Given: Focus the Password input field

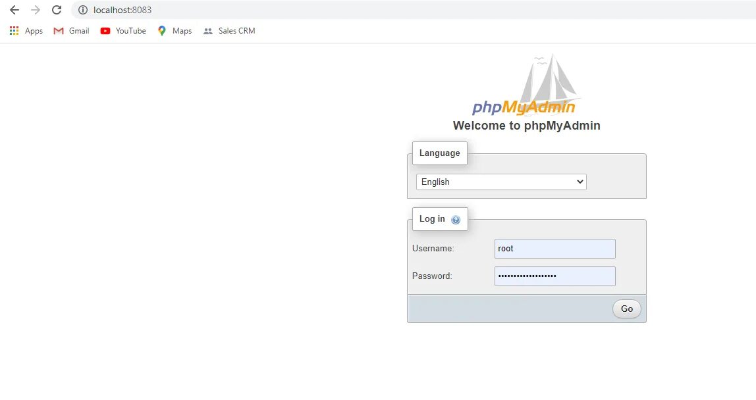Looking at the screenshot, I should pos(554,276).
